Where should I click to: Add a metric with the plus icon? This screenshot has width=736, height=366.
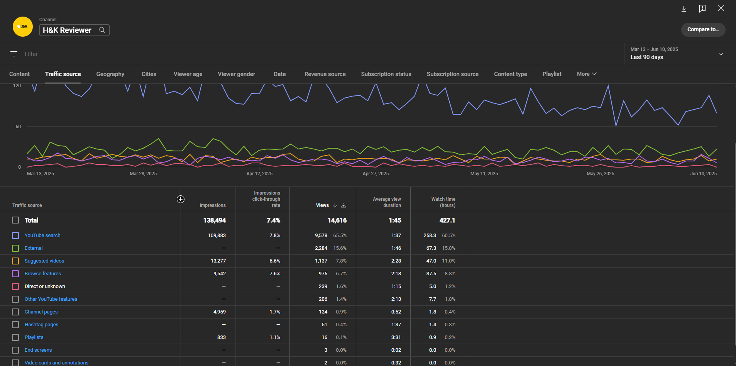click(x=181, y=199)
